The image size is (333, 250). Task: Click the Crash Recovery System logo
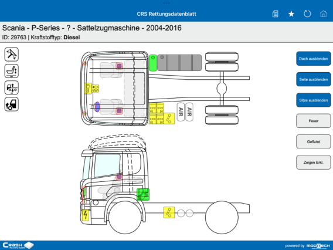pyautogui.click(x=18, y=245)
